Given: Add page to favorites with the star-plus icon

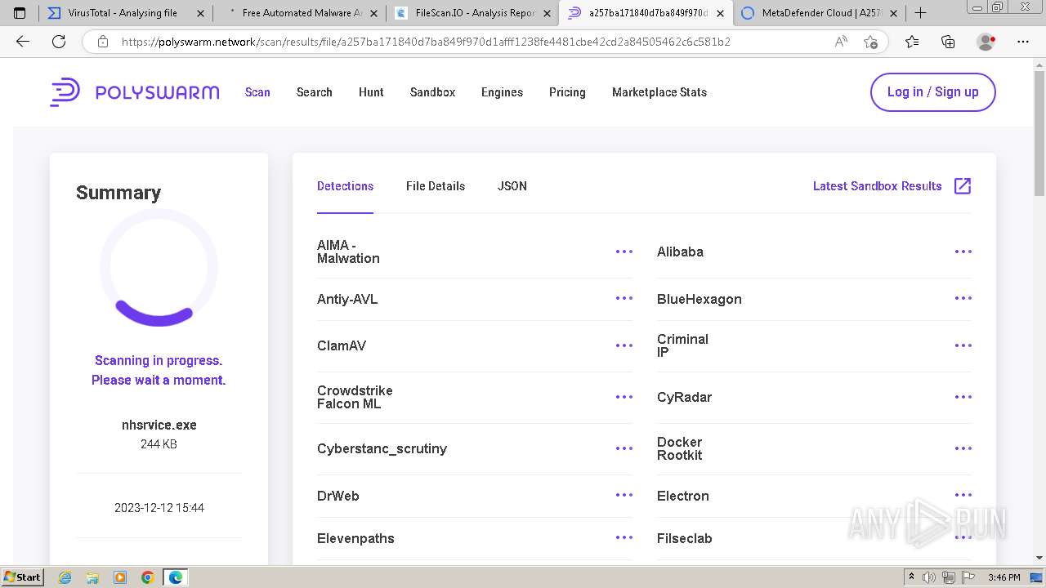Looking at the screenshot, I should tap(870, 42).
